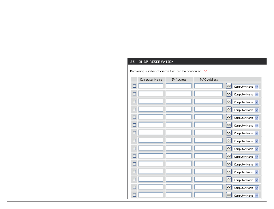Hit the << button in the fifteenth row
This screenshot has height=209, width=274.
[229, 195]
